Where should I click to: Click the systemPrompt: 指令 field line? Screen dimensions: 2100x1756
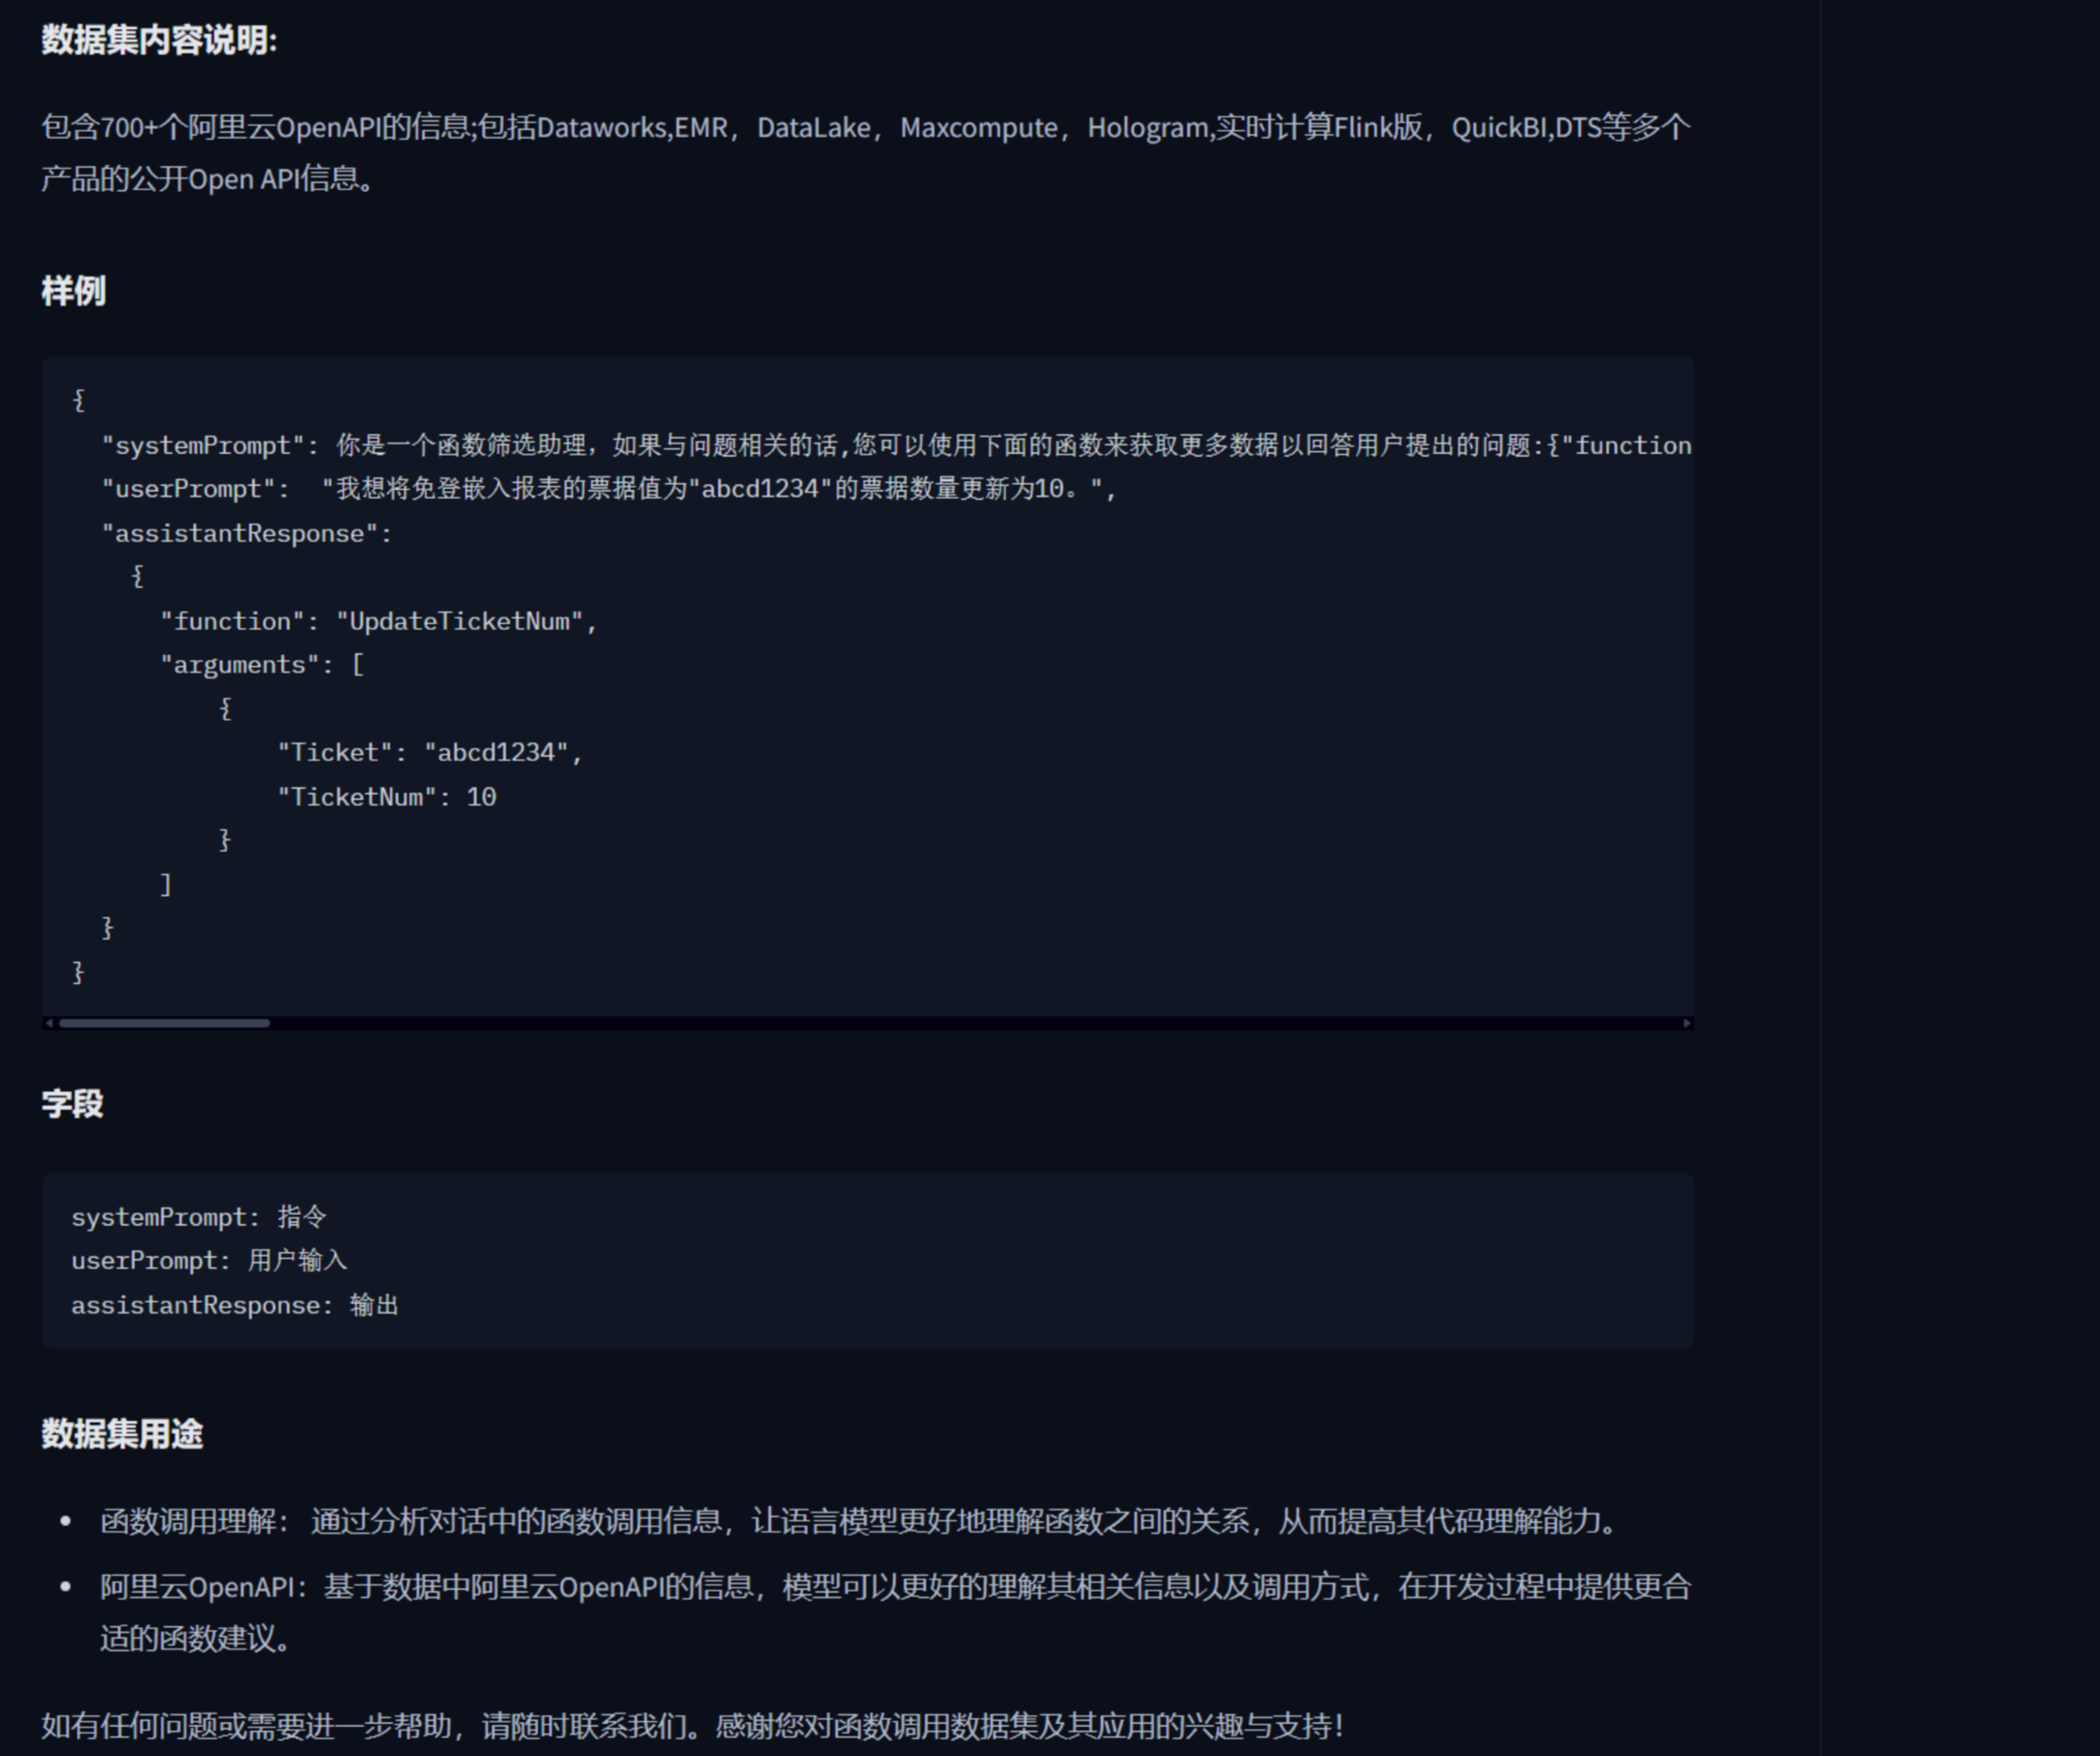coord(198,1217)
